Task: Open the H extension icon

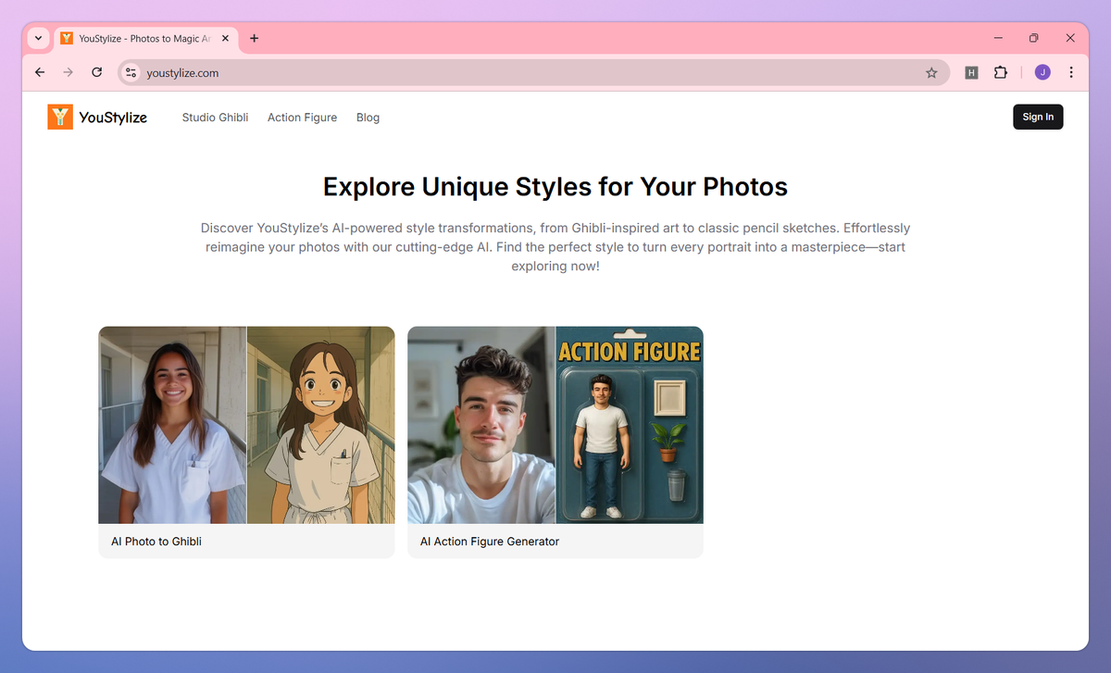Action: click(x=971, y=72)
